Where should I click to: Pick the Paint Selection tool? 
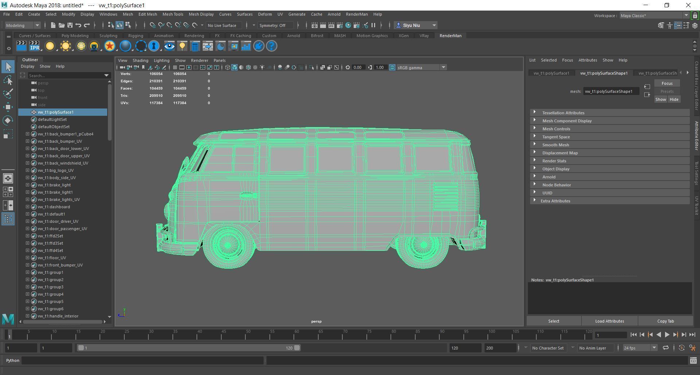tap(8, 93)
